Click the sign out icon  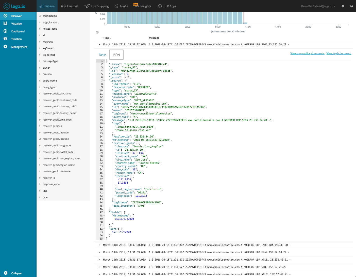click(352, 6)
